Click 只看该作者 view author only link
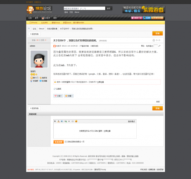191x179 pixels. [x=85, y=46]
